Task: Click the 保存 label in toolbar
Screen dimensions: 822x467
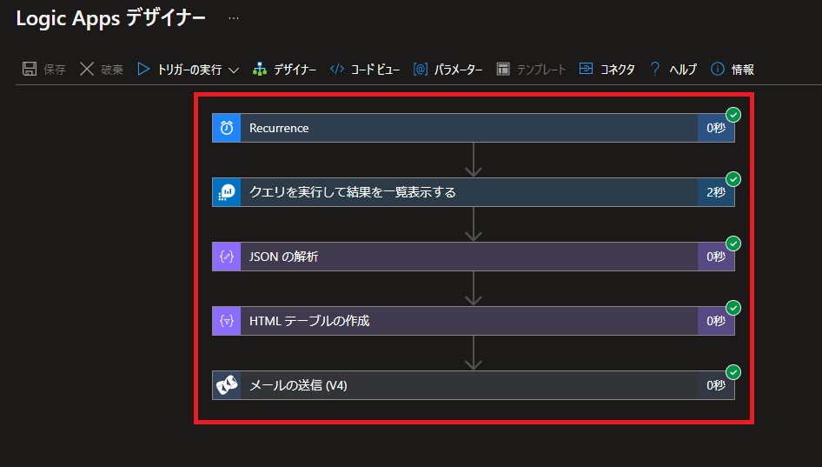Action: coord(55,70)
